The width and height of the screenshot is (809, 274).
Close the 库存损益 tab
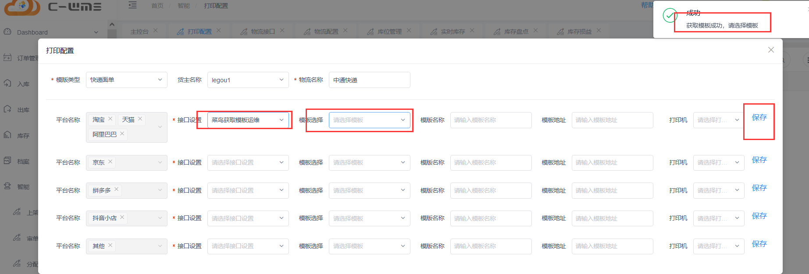(x=599, y=31)
